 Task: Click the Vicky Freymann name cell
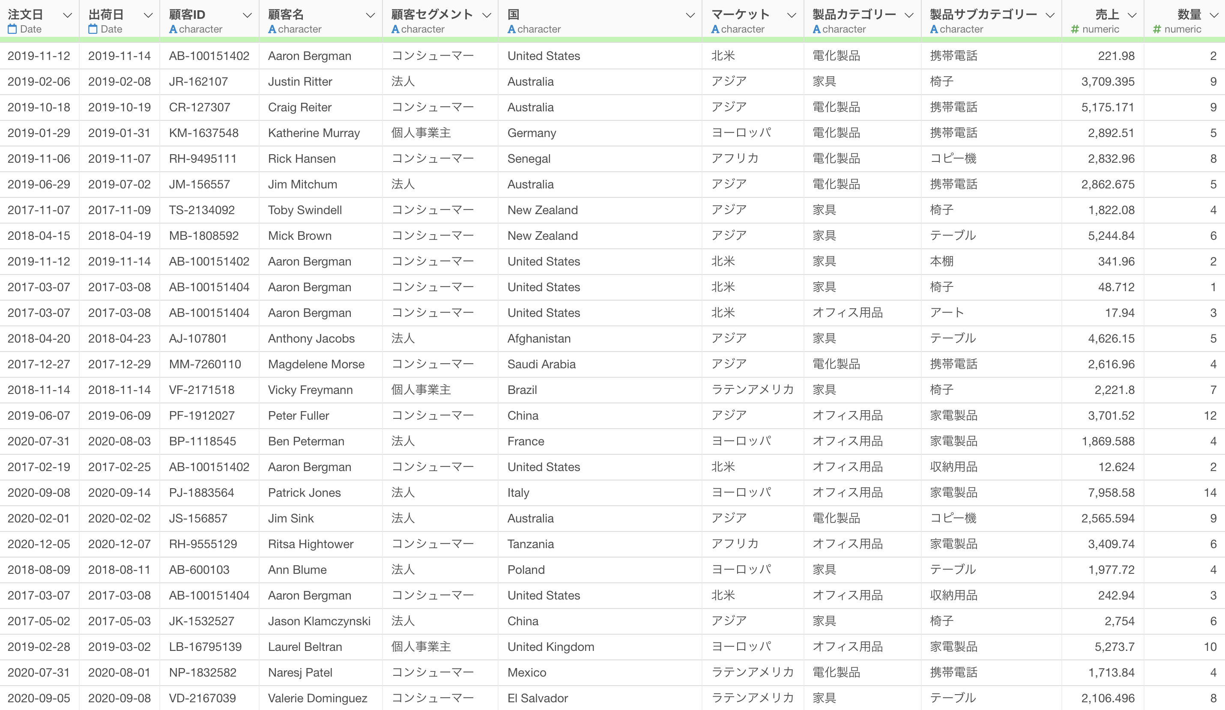pyautogui.click(x=310, y=390)
